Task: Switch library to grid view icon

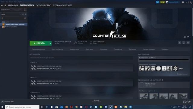Action: pos(25,10)
